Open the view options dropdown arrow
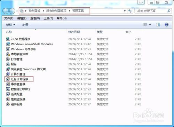 coord(150,25)
